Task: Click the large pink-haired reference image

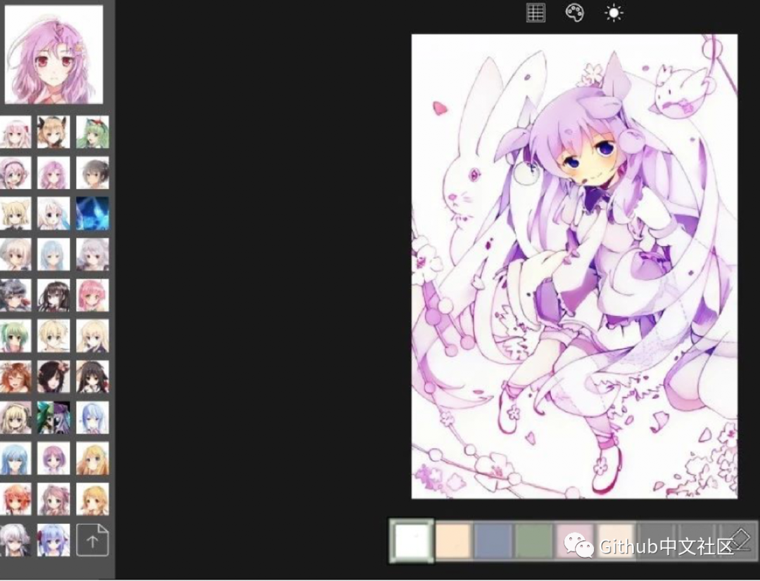Action: [53, 54]
